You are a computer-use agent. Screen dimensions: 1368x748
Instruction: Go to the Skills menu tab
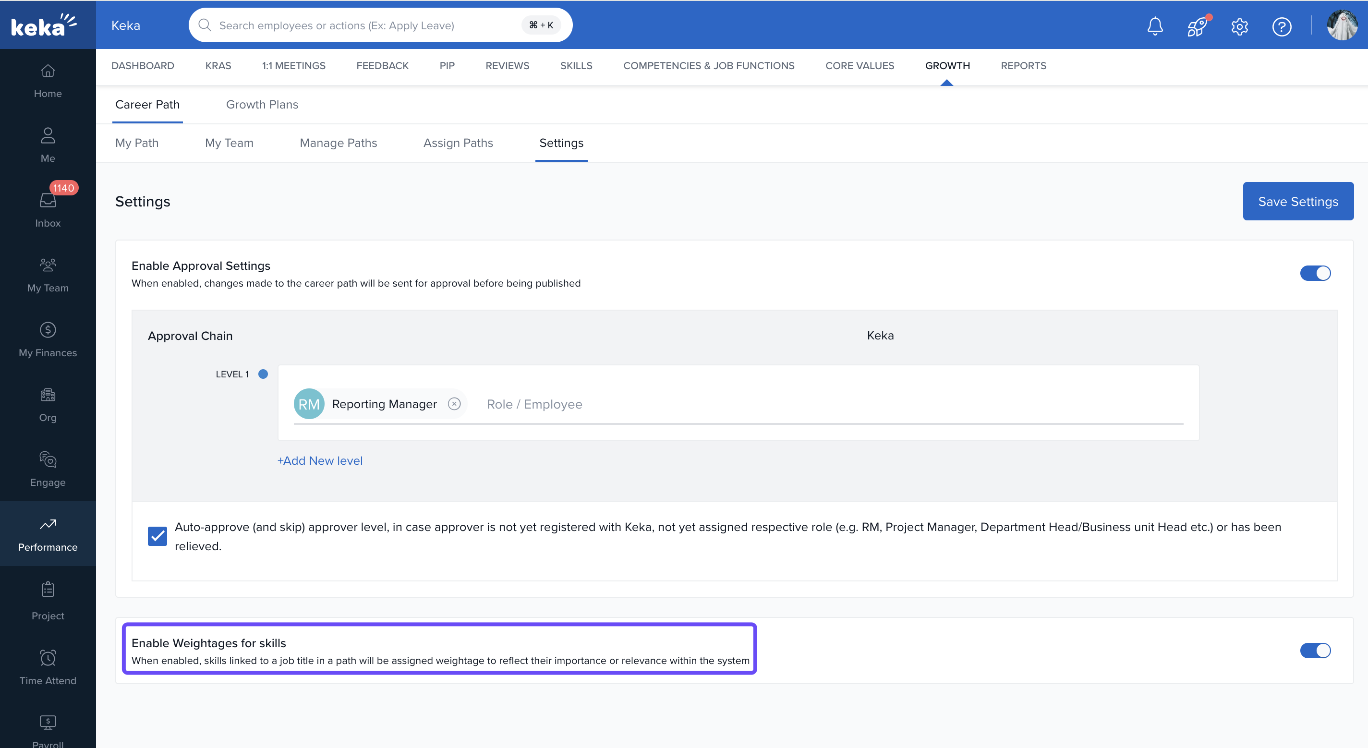[576, 66]
